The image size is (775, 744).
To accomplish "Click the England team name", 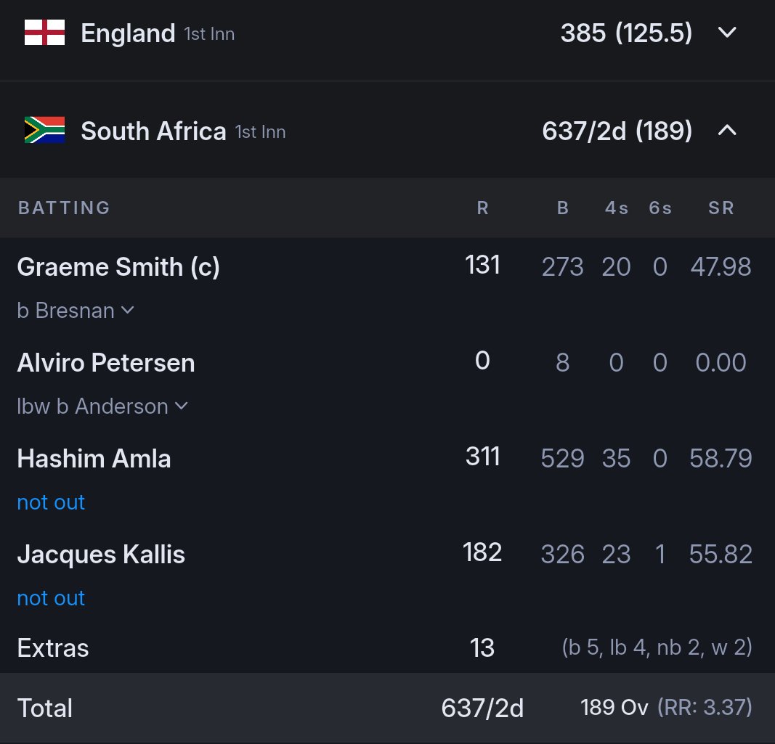I will coord(128,33).
